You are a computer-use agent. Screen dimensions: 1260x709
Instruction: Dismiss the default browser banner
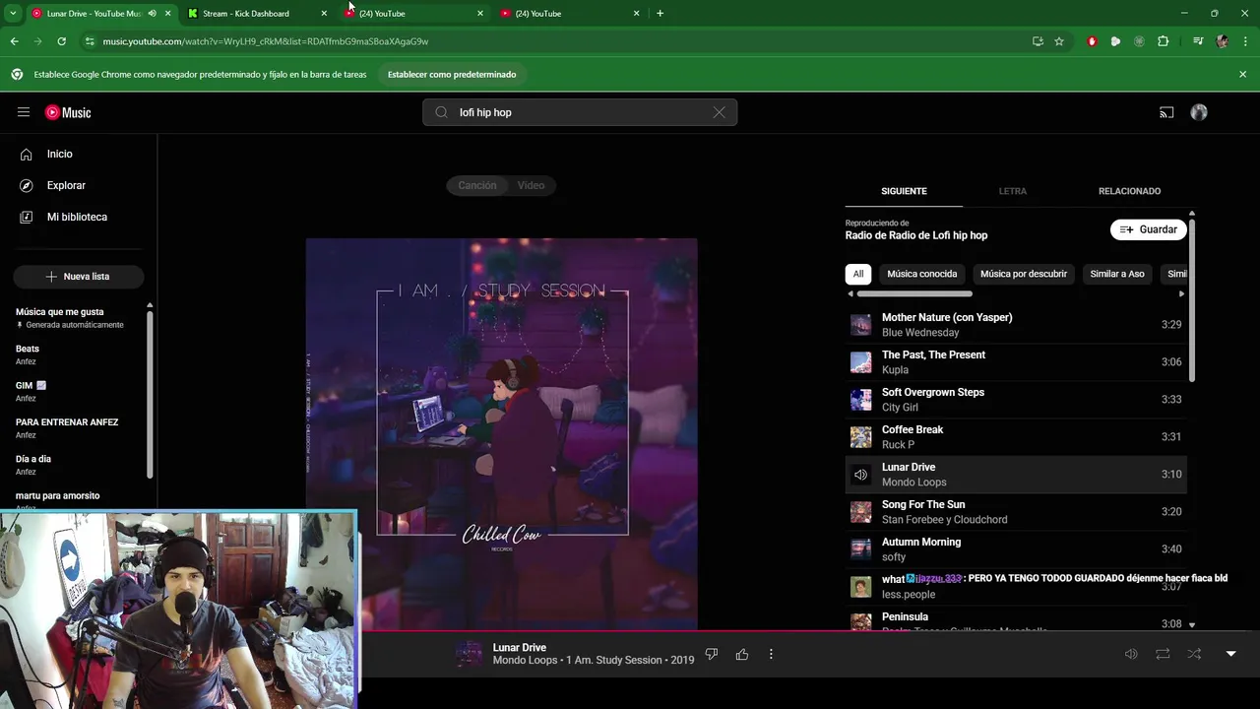click(1242, 74)
